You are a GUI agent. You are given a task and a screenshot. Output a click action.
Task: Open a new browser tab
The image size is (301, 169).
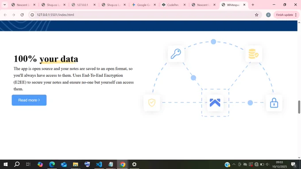click(253, 5)
